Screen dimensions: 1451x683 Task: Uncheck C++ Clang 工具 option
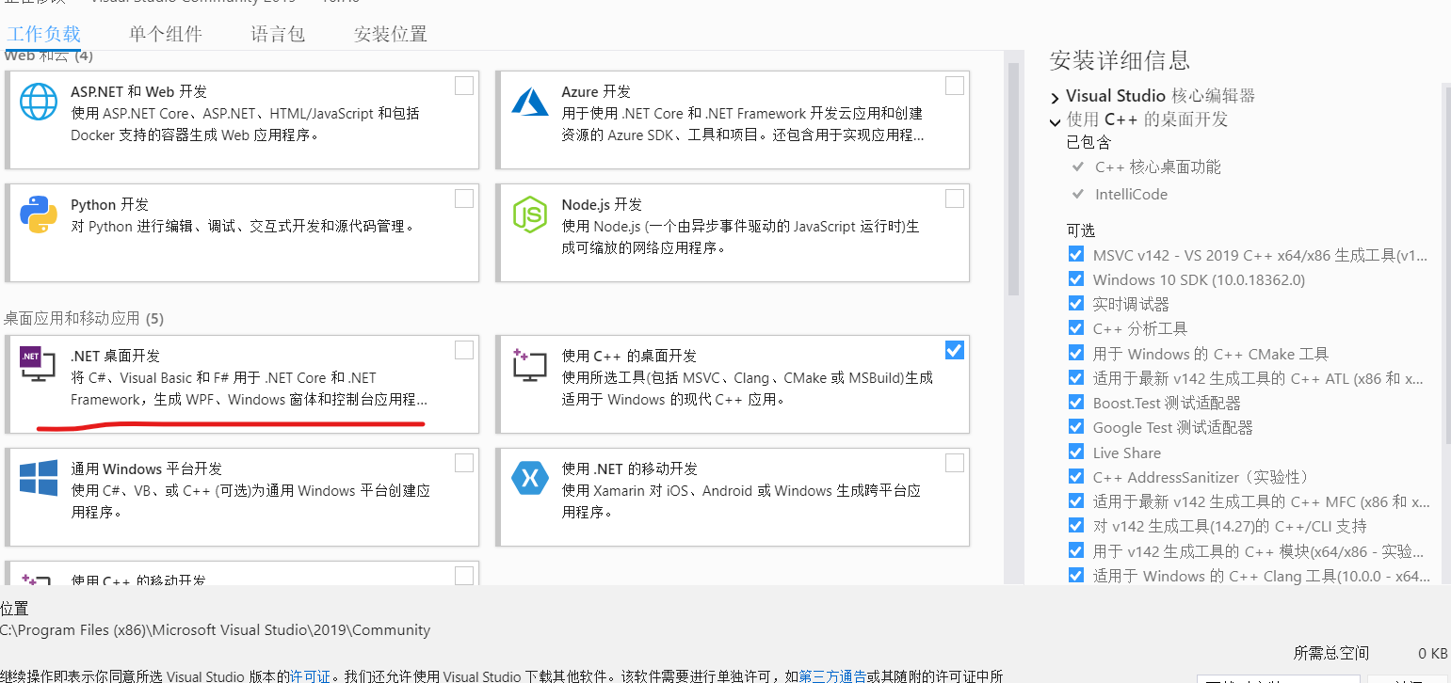(1076, 575)
